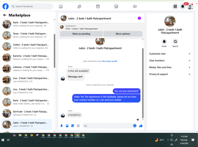Viewport: 198px width, 147px height.
Task: Search in conversation with the Search icon
Action: pos(175,42)
